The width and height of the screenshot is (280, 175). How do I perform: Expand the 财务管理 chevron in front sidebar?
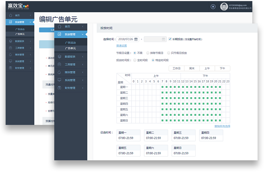tap(83, 88)
